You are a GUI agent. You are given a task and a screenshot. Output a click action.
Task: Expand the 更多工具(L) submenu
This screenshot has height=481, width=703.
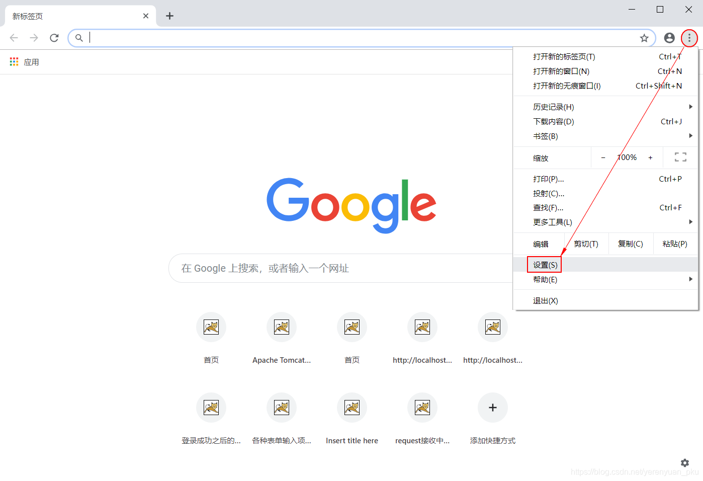(606, 222)
